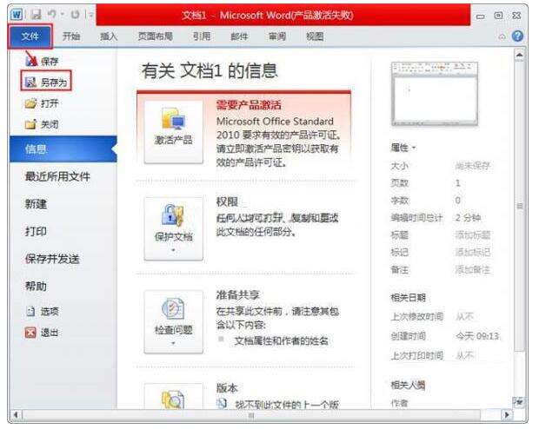
Task: Click the 尚未保存 size value
Action: pyautogui.click(x=473, y=166)
